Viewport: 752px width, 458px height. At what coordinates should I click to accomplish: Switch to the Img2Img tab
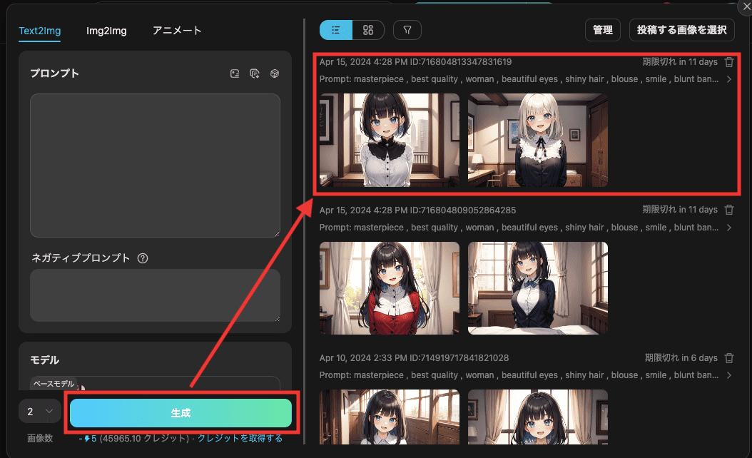coord(106,31)
